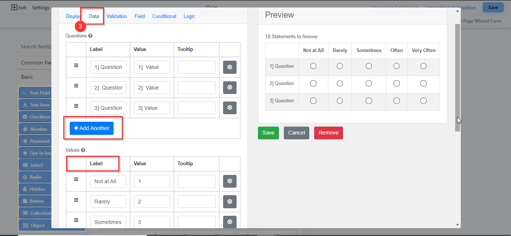511x236 pixels.
Task: Remove the 1] Question row
Action: point(229,67)
